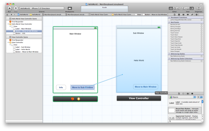
Task: Open the Identity inspector tab
Action: [x=183, y=15]
